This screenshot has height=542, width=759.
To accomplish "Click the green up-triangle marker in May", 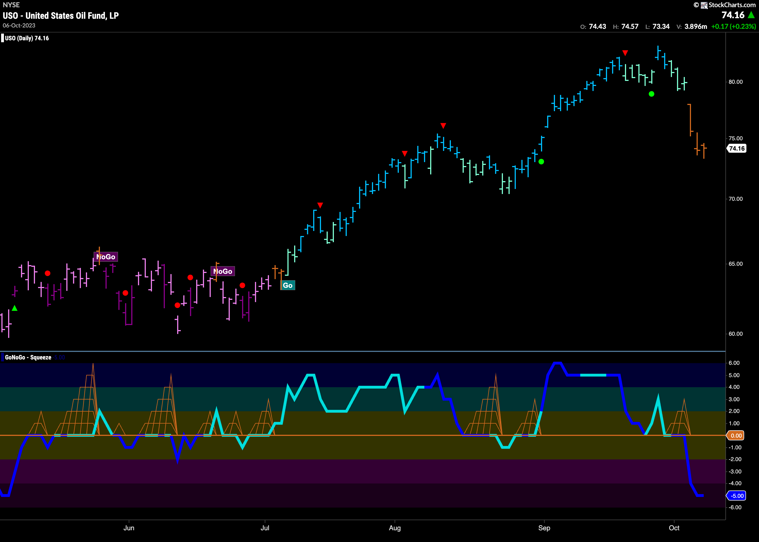I will pyautogui.click(x=14, y=308).
